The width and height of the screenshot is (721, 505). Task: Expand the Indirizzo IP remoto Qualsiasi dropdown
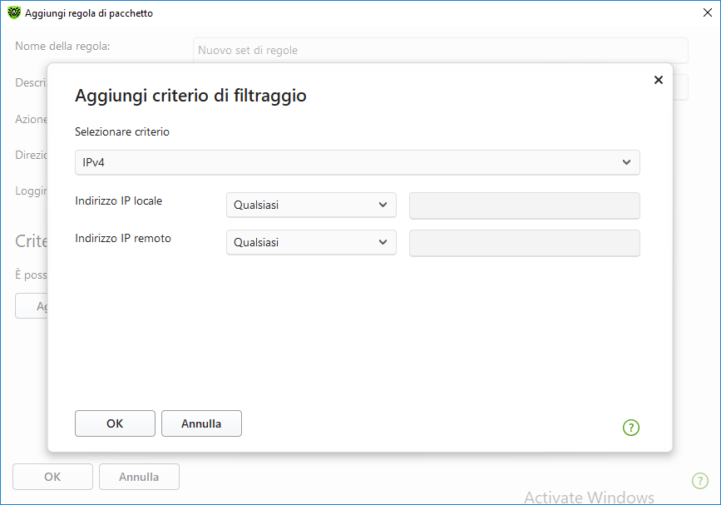tap(311, 243)
